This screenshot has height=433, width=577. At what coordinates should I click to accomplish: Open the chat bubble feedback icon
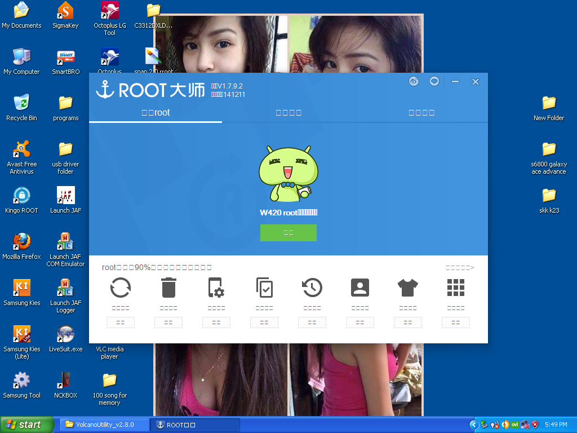(x=434, y=81)
